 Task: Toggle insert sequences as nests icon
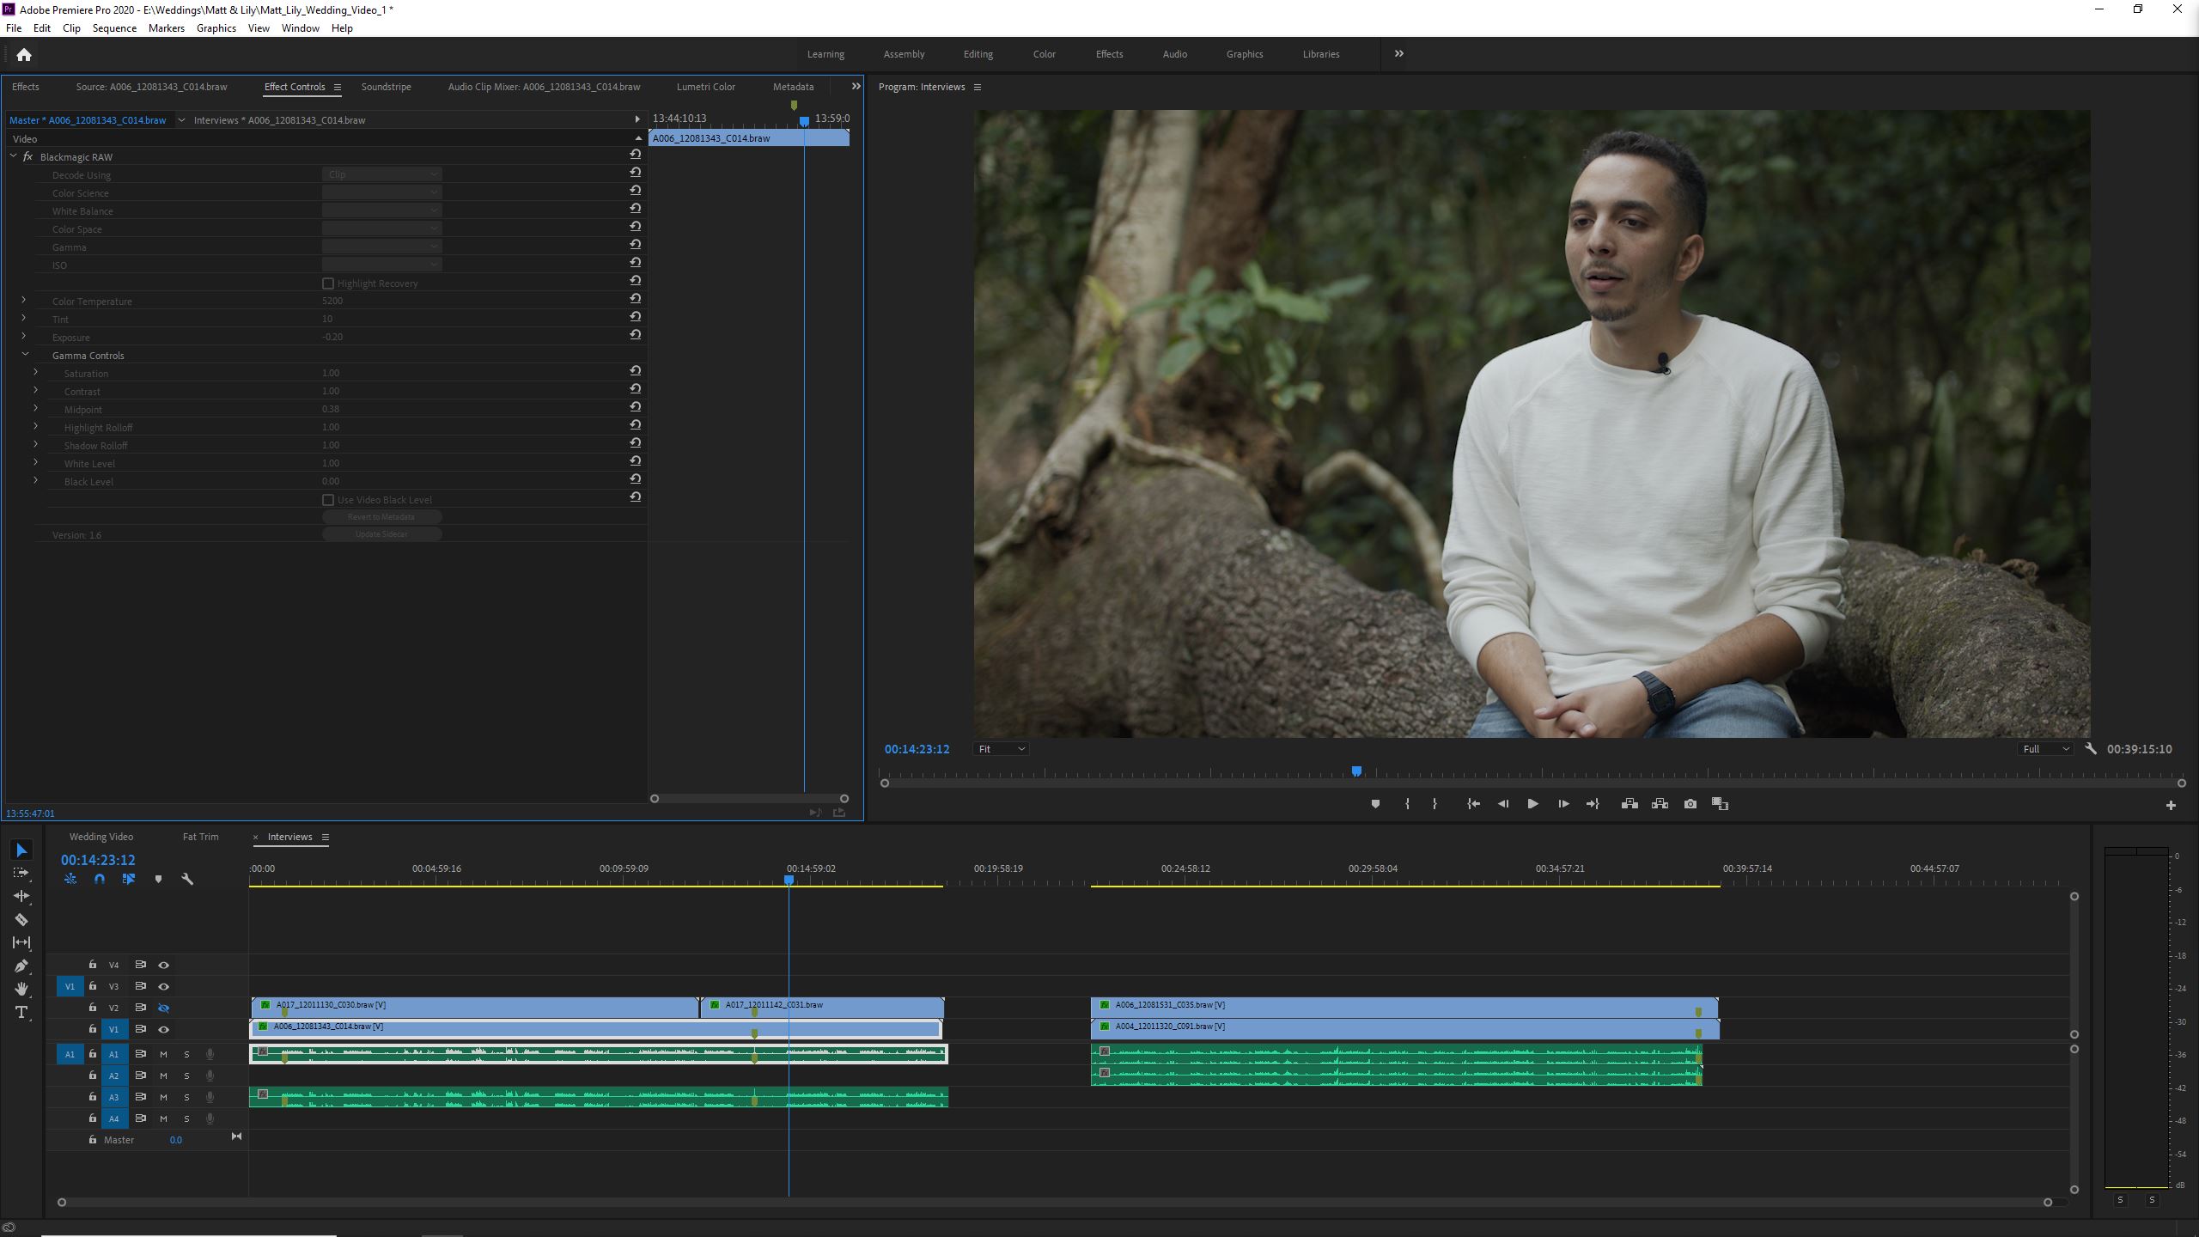coord(70,879)
